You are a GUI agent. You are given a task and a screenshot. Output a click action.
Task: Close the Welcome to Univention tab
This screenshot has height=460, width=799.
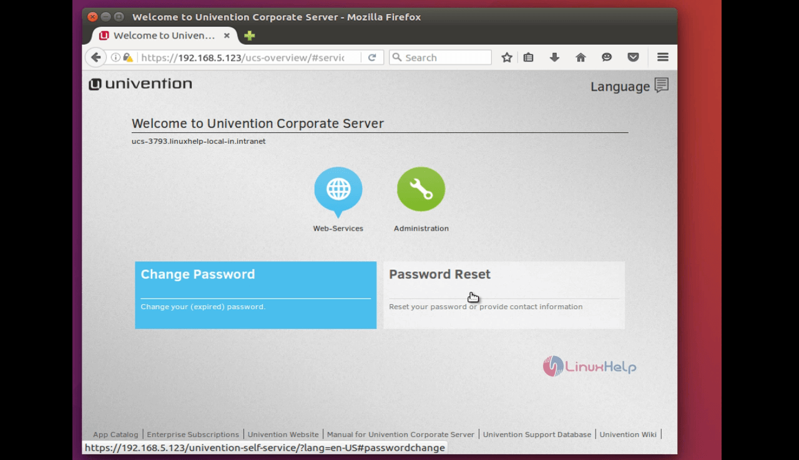[x=227, y=36]
